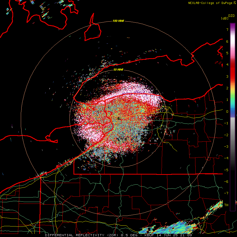This screenshot has height=237, width=237.
Task: Click the 21:09 time stamp
Action: pos(187,235)
